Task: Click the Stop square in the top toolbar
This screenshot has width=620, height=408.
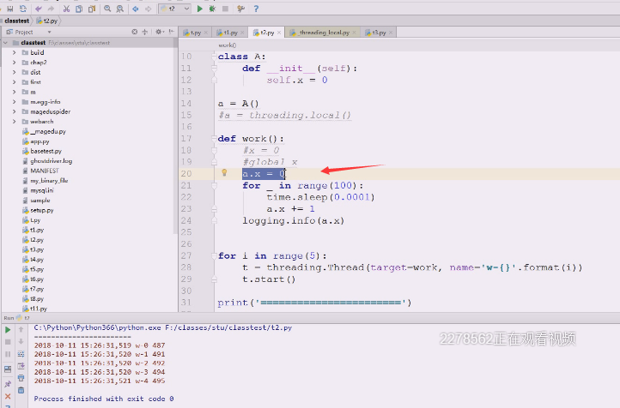Action: click(x=225, y=9)
